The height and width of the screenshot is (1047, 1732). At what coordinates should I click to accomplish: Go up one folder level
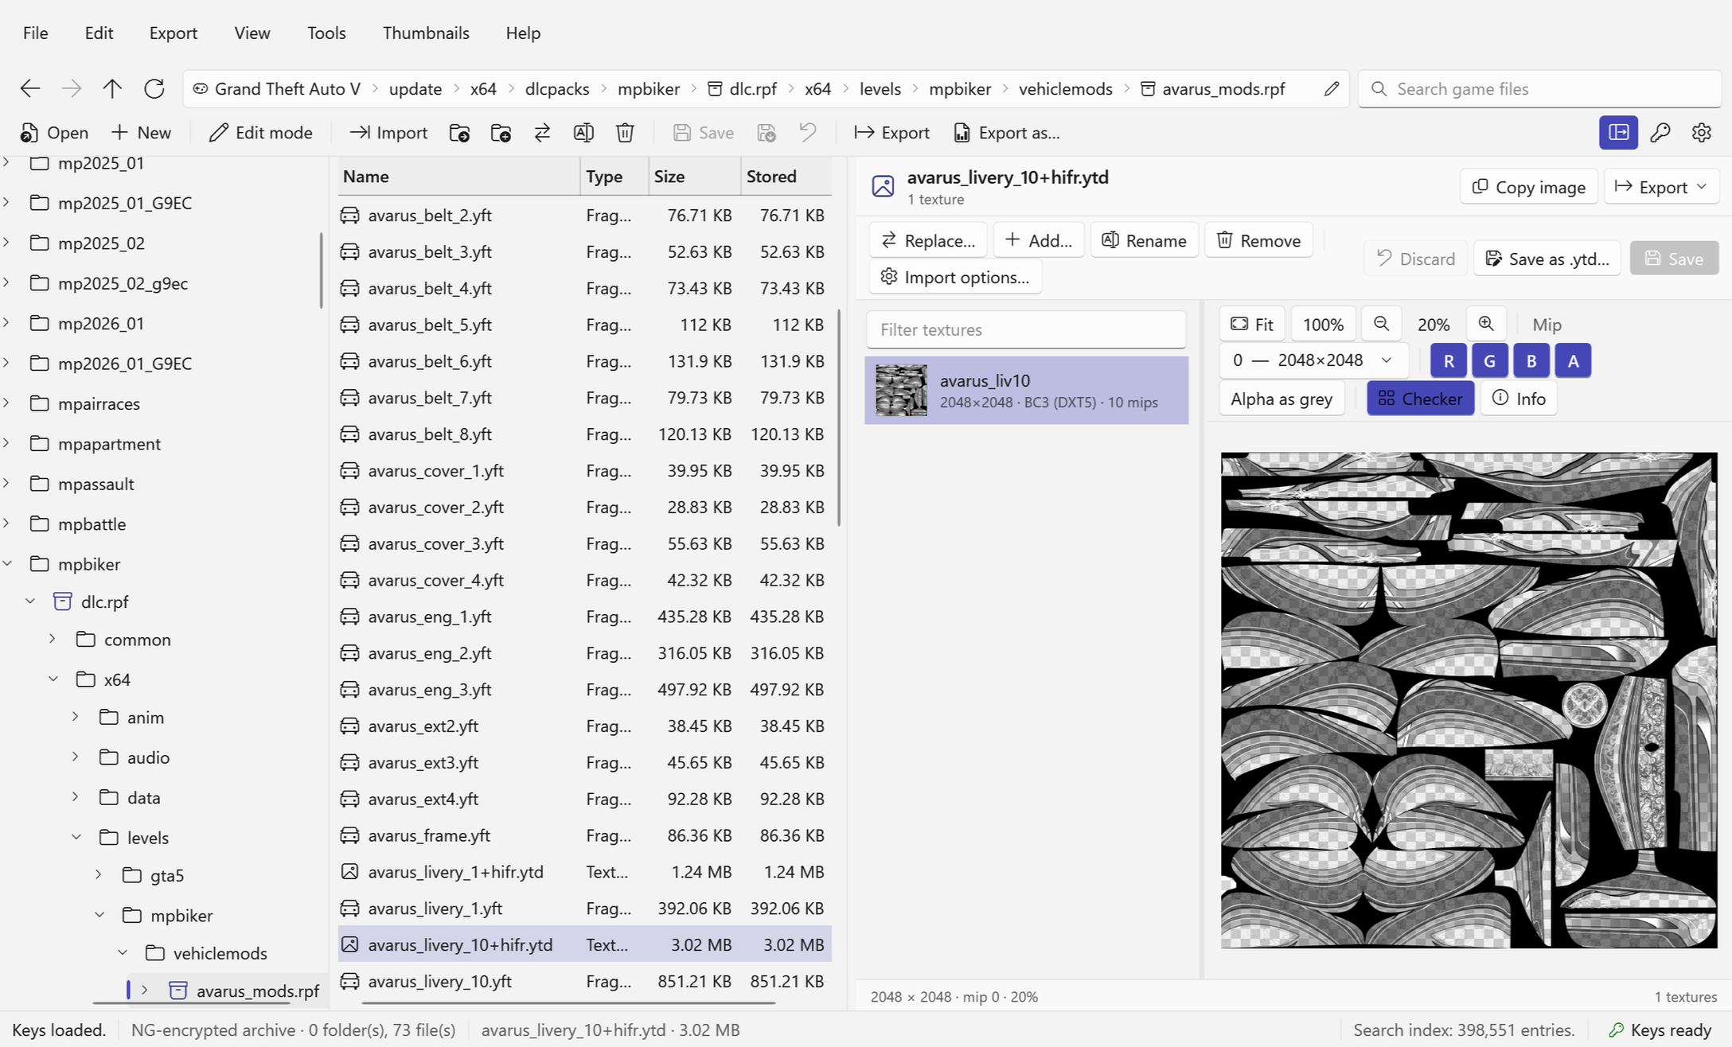112,88
